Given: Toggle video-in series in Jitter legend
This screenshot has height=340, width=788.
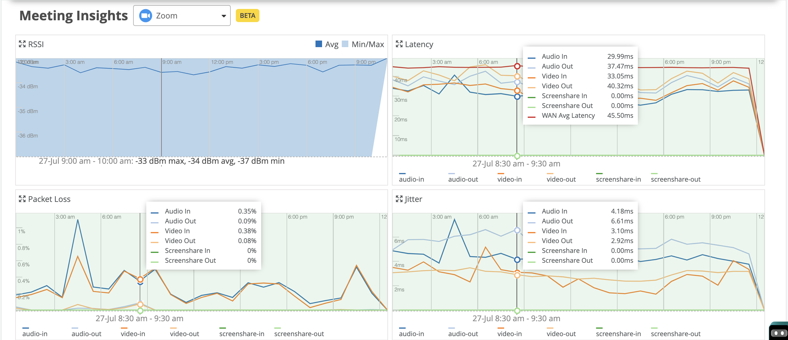Looking at the screenshot, I should [509, 333].
